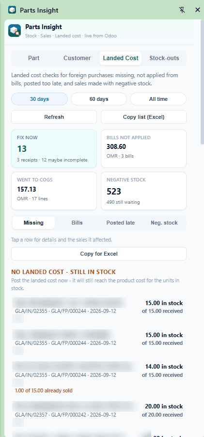Screen dimensions: 204x437
Task: Choose the All time period filter
Action: click(158, 99)
